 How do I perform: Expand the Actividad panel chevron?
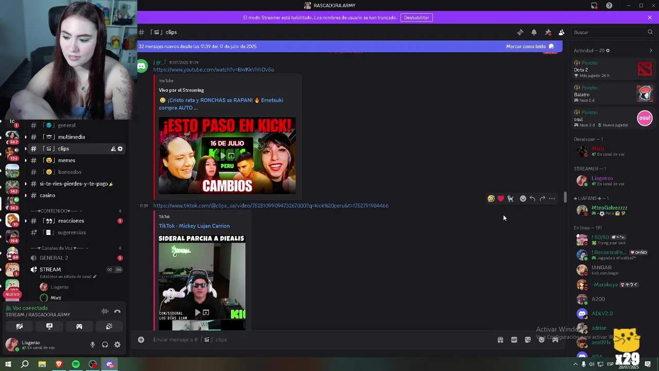[651, 50]
